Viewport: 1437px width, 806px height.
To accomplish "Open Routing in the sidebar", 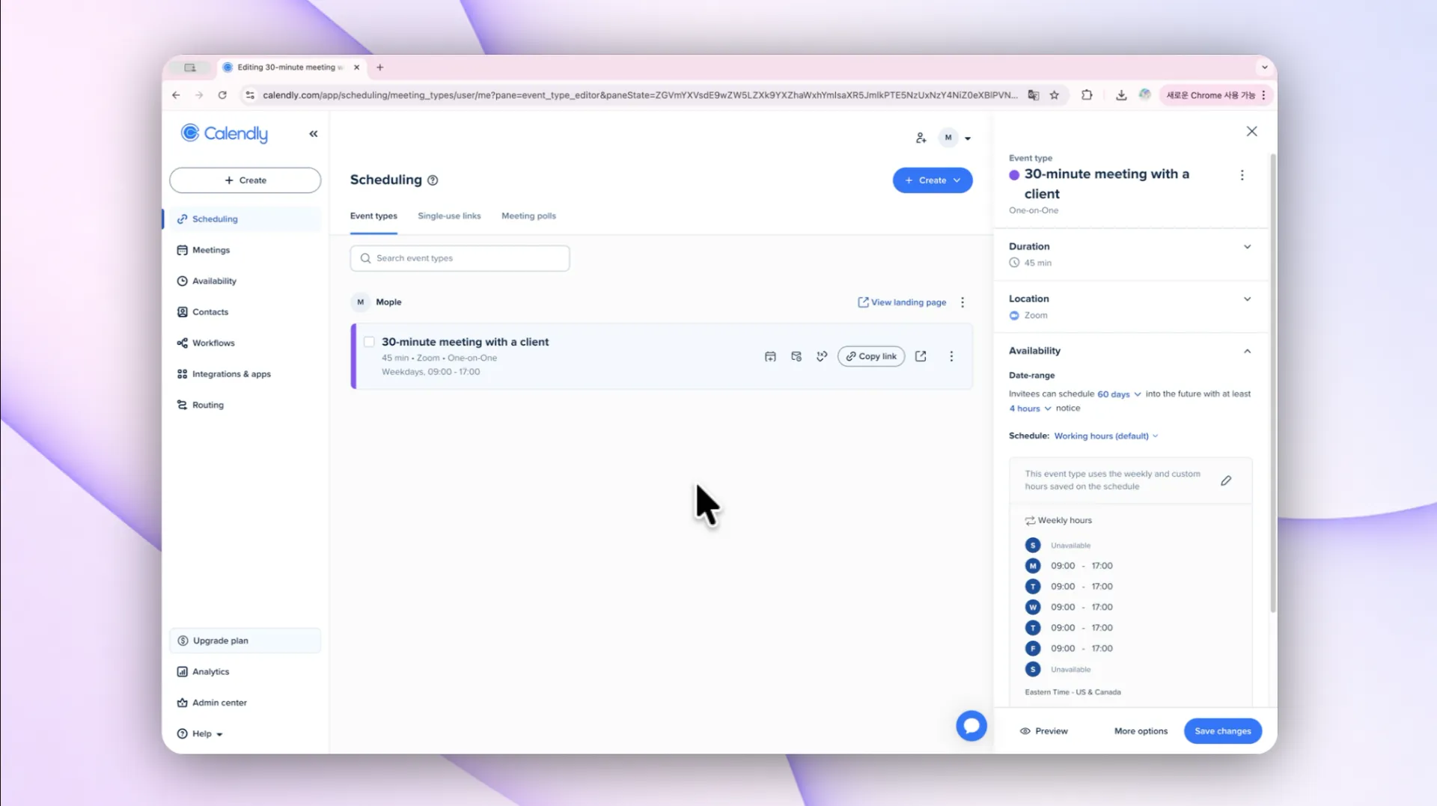I will [245, 405].
